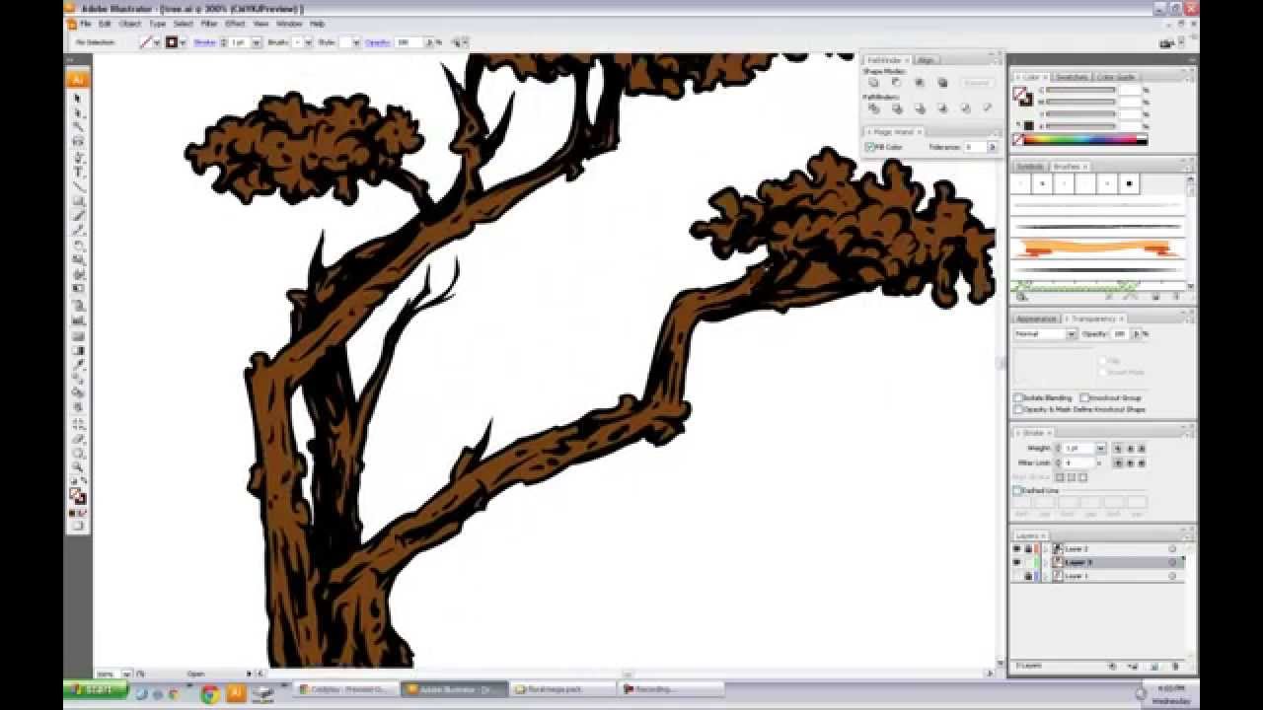Hide Layer 1 using its eye toggle
The image size is (1263, 710).
[x=1018, y=576]
